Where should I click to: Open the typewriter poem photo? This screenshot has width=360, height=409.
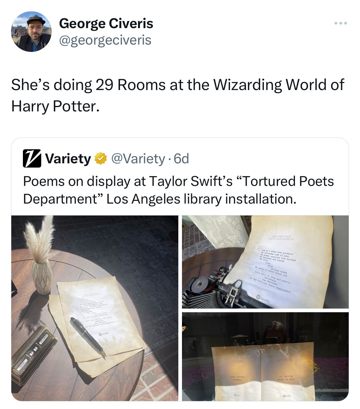pos(265,262)
